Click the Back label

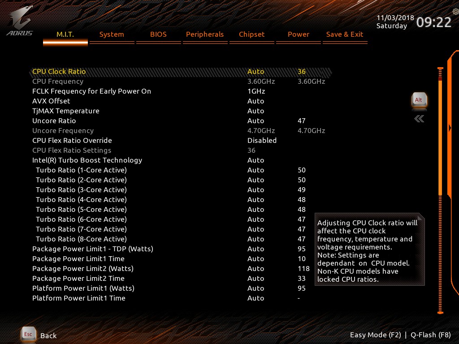click(x=48, y=335)
